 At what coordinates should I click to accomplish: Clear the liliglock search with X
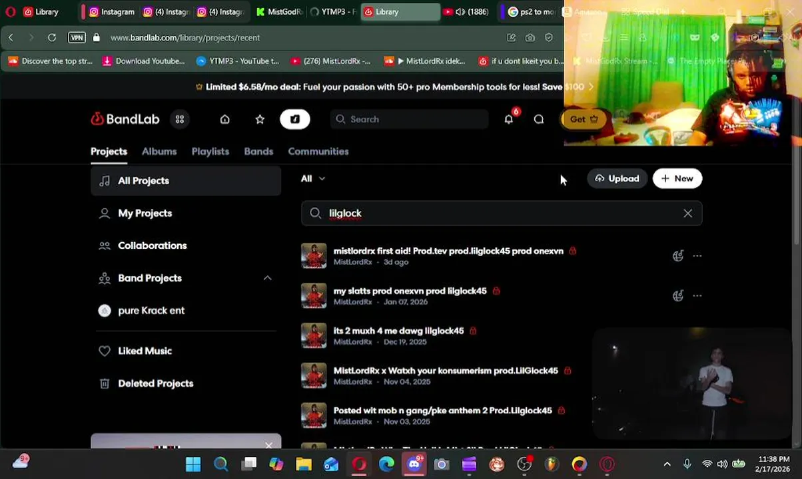click(687, 214)
